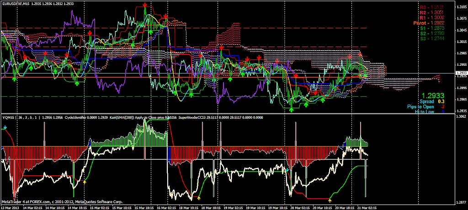
Task: Select the EURUSDFXF,M15 chart title
Action: point(22,3)
